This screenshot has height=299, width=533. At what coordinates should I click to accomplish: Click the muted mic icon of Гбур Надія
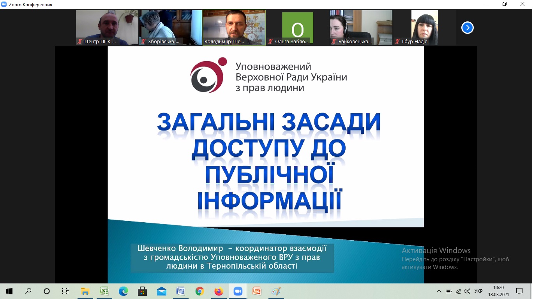pyautogui.click(x=398, y=41)
